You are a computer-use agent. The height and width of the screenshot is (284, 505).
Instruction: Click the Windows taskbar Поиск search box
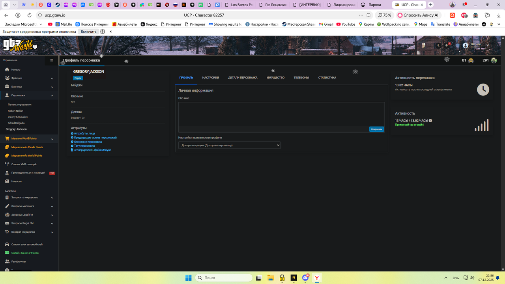[224, 278]
